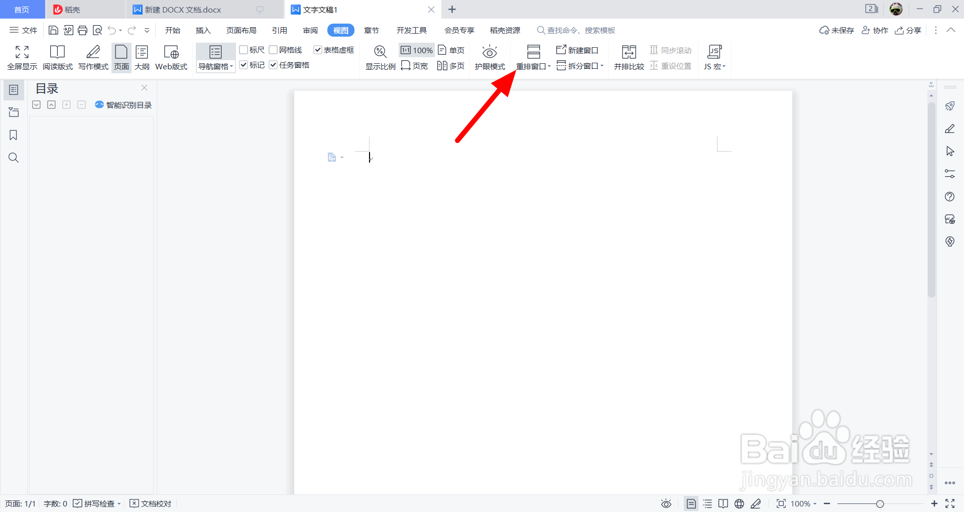Toggle spell check (拼写检查) in status bar
The image size is (964, 512).
[x=94, y=503]
